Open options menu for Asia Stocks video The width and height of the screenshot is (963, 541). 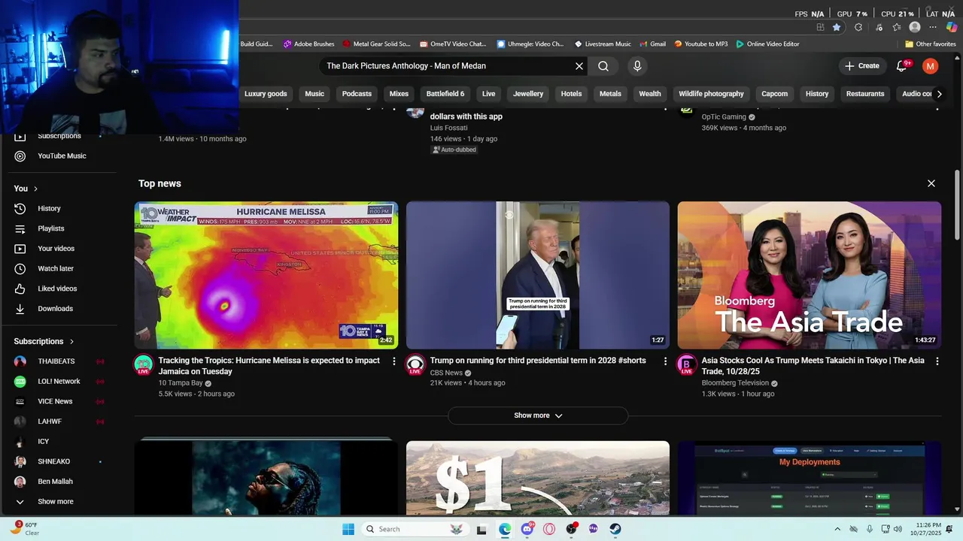click(x=937, y=361)
